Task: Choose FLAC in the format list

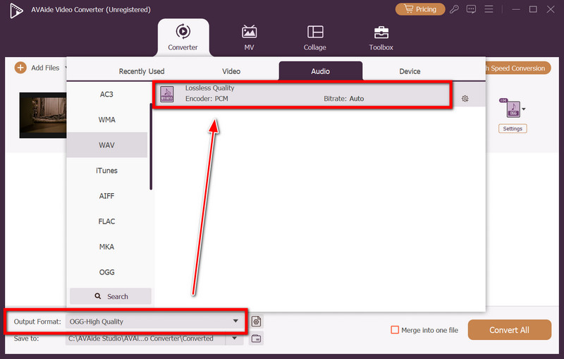Action: coord(107,221)
